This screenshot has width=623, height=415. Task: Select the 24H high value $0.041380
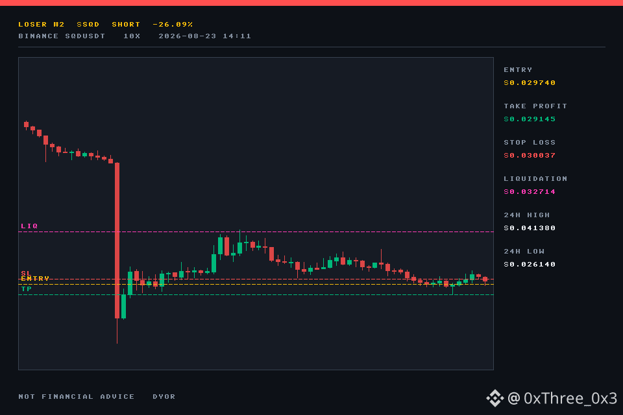[x=530, y=228]
